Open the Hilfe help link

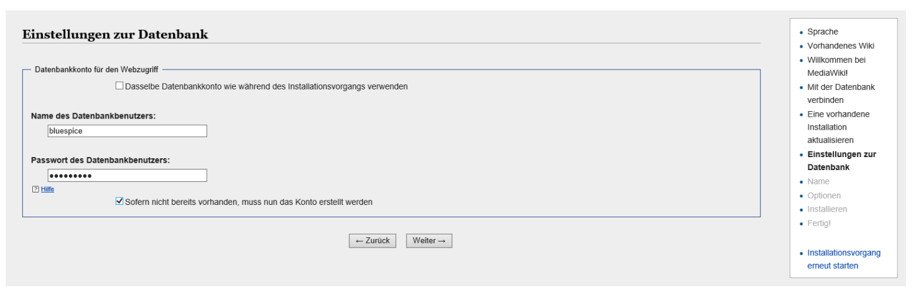[47, 189]
